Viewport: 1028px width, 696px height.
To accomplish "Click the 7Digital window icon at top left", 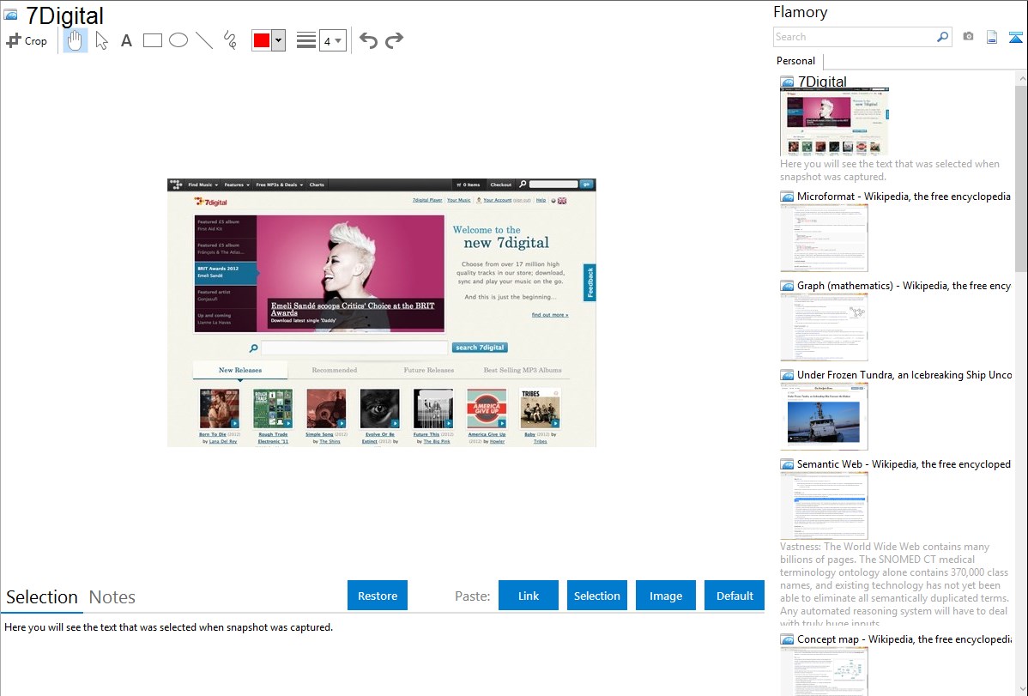I will point(10,15).
